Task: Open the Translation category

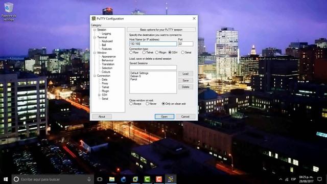Action: point(108,64)
